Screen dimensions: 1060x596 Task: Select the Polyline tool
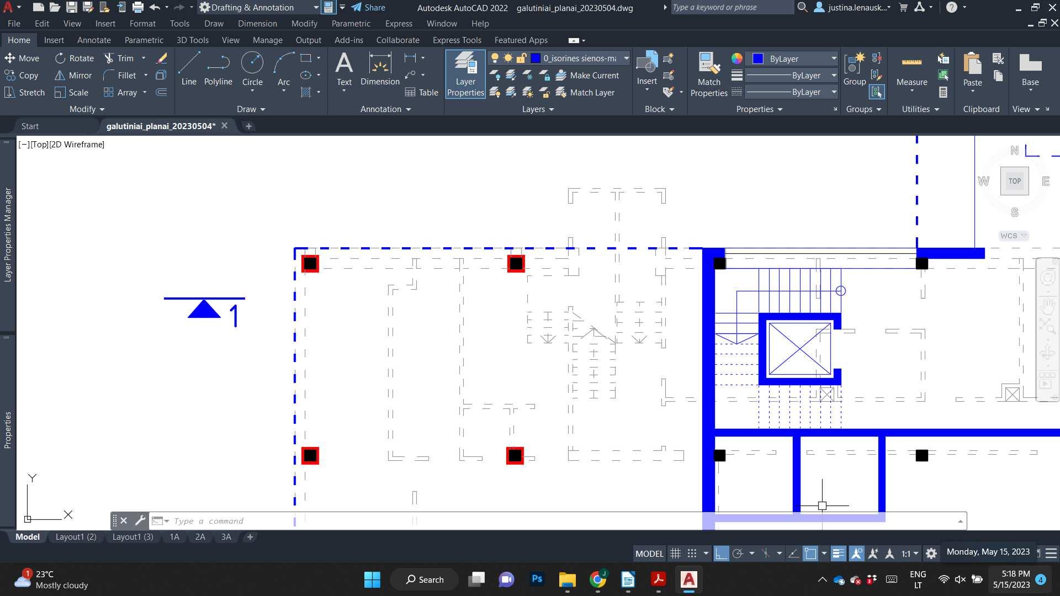(x=218, y=69)
